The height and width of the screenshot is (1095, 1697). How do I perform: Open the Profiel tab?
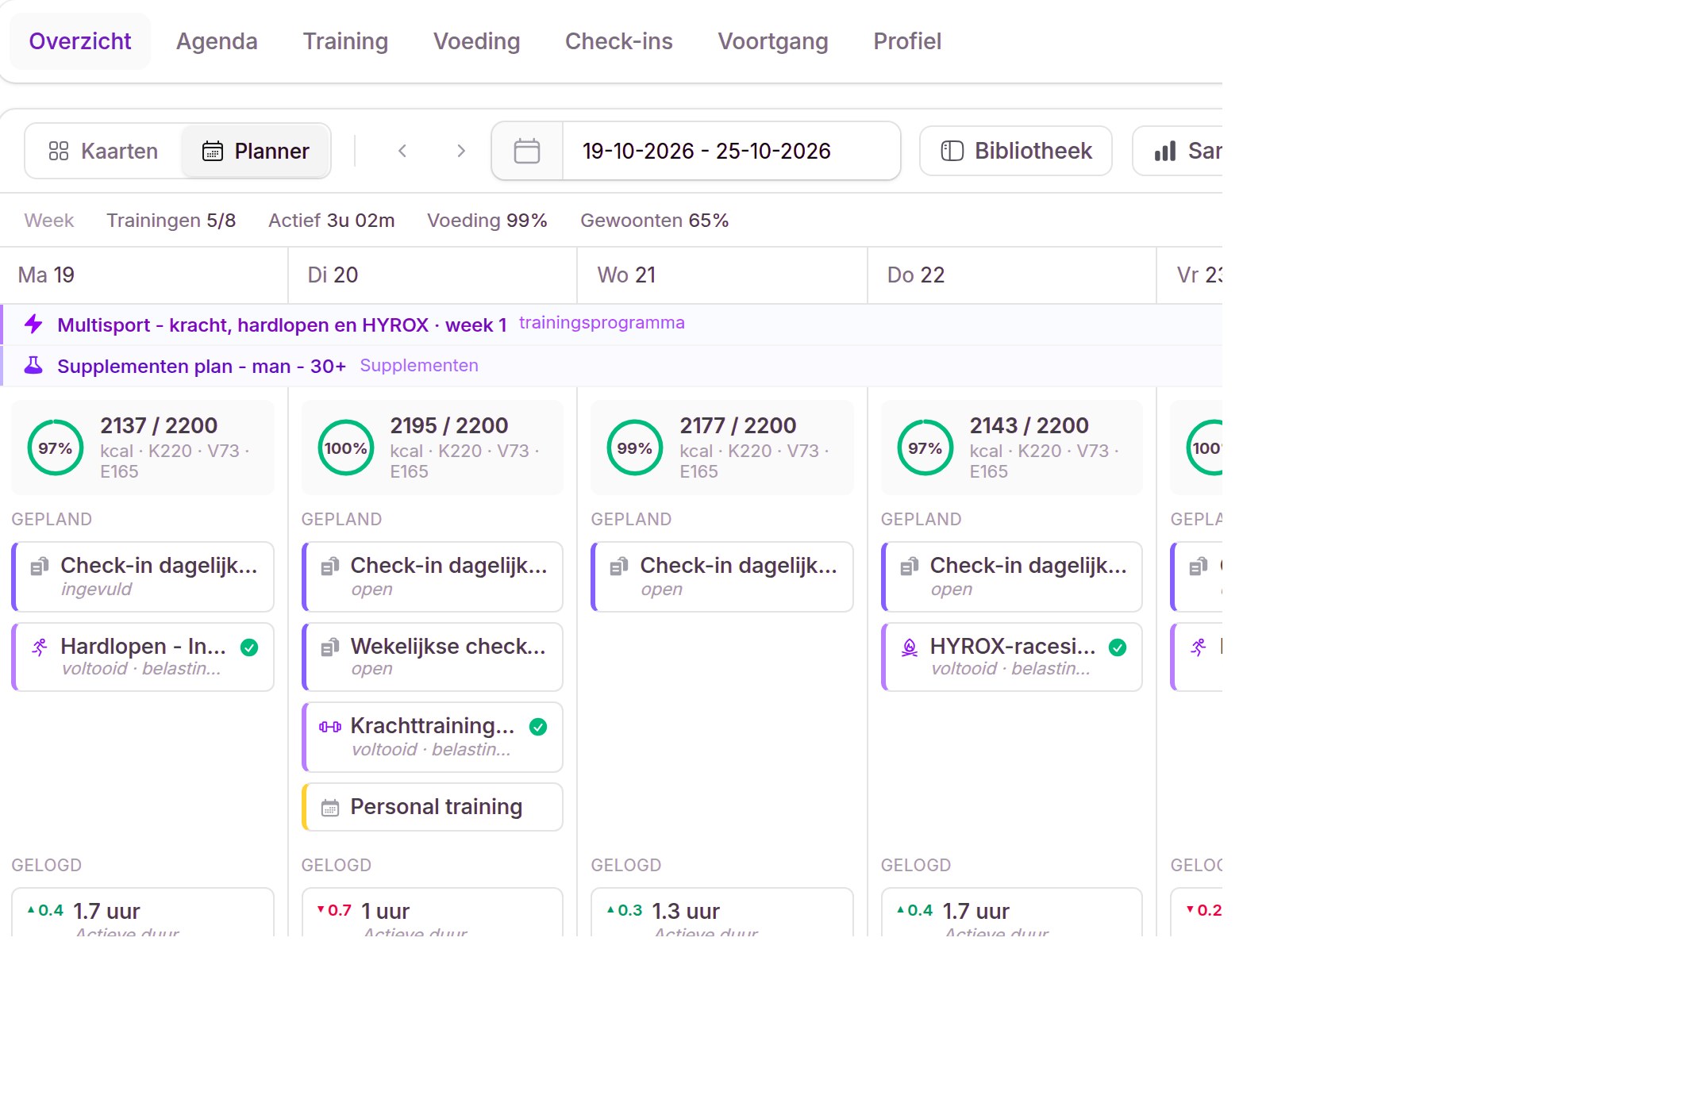tap(907, 41)
